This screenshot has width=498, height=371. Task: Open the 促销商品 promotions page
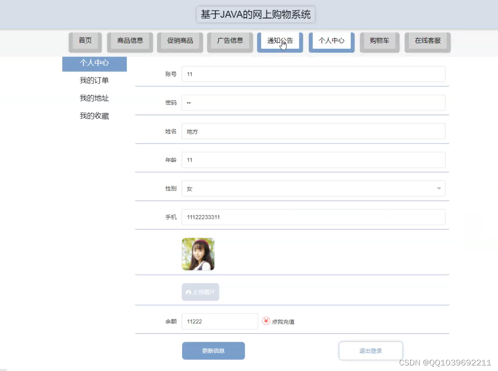point(180,40)
